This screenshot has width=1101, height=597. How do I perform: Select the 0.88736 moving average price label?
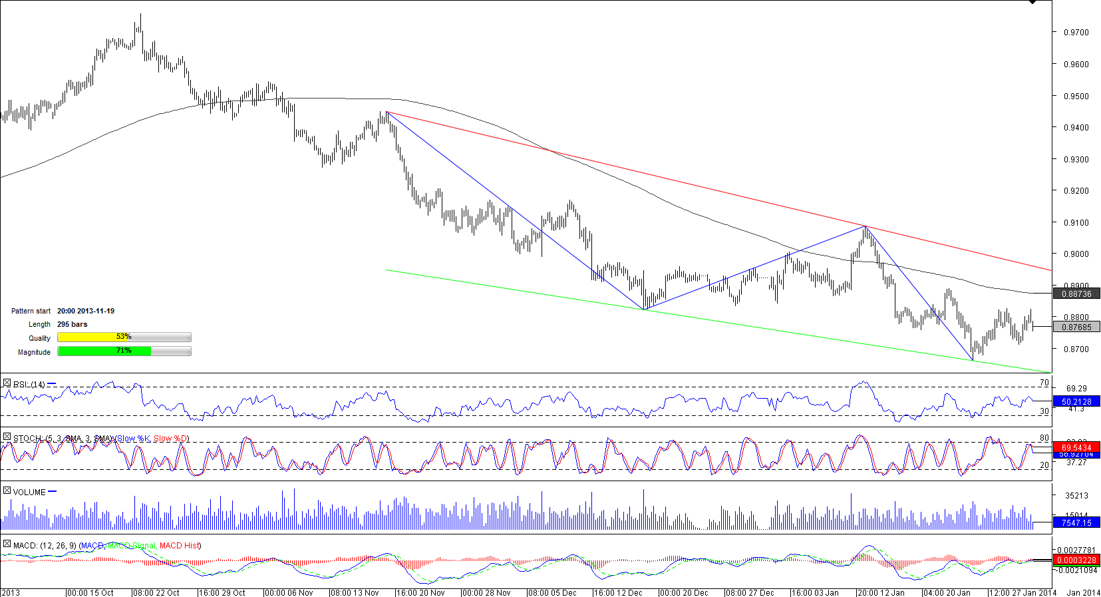pyautogui.click(x=1076, y=294)
